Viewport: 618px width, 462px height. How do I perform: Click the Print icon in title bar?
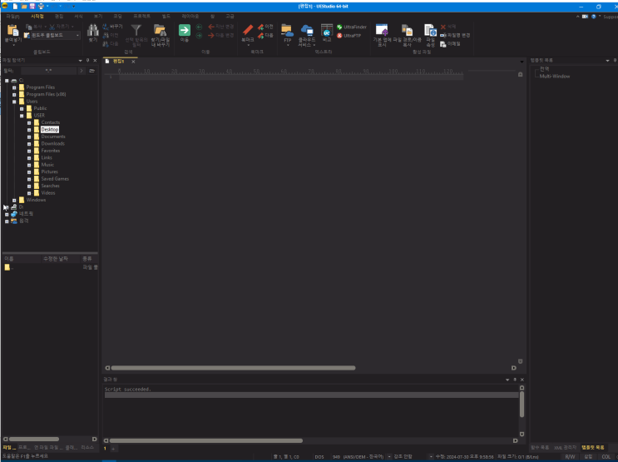point(41,7)
